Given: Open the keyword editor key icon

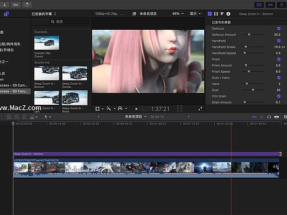Looking at the screenshot, I should 15,4.
